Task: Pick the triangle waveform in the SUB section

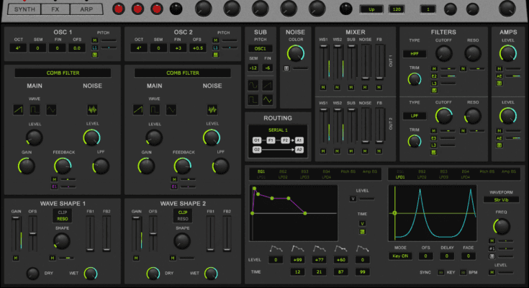Action: [x=267, y=99]
